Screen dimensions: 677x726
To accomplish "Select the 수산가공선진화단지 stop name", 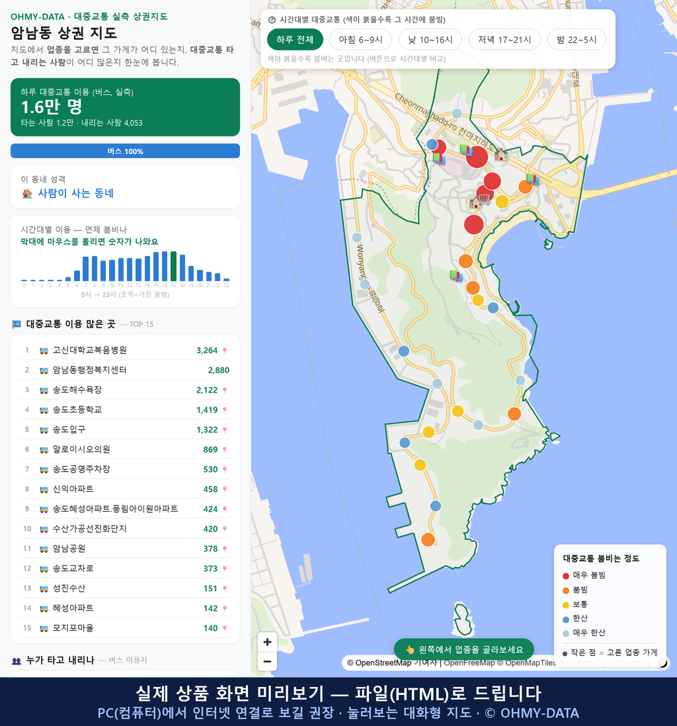I will coord(89,529).
